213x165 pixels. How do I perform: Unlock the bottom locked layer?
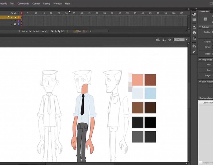tap(15, 24)
